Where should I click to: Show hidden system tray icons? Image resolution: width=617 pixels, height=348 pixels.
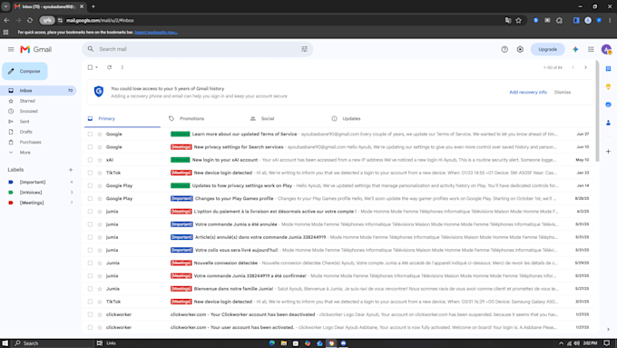pyautogui.click(x=561, y=343)
